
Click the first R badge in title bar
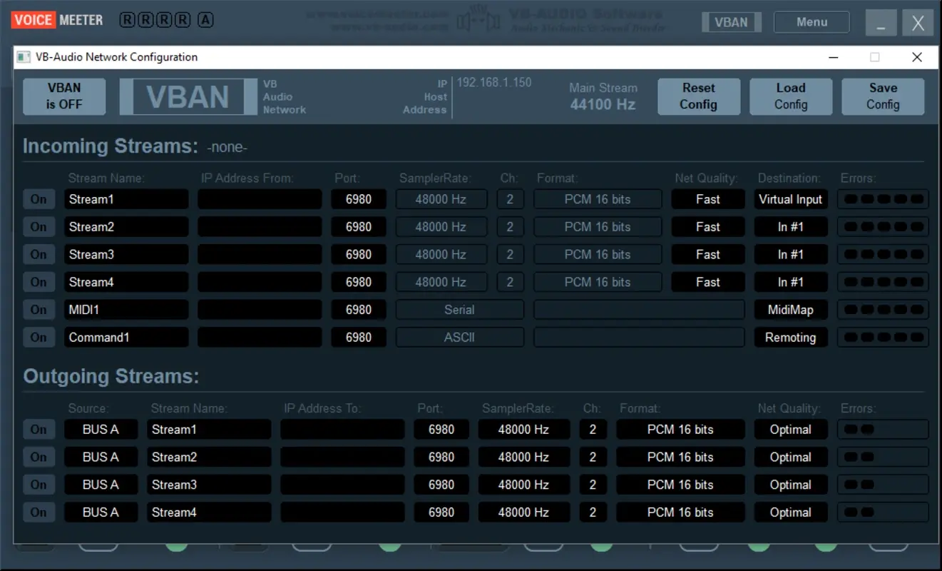(127, 20)
